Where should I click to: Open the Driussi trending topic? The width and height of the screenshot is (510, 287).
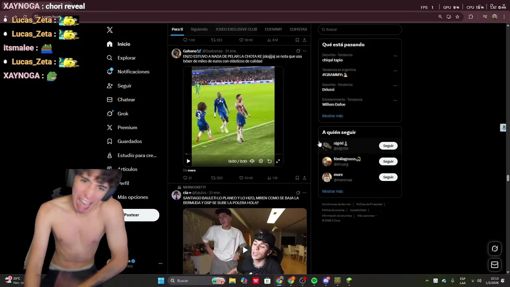tap(328, 89)
